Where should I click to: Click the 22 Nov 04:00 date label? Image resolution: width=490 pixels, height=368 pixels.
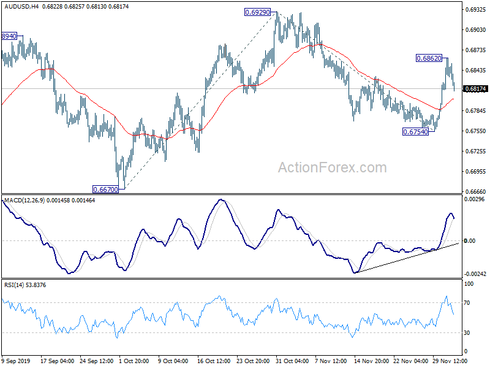[x=410, y=361]
